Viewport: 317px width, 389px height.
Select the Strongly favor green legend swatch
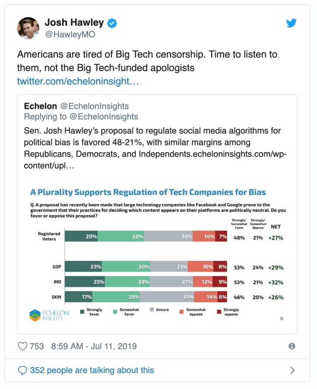point(82,312)
